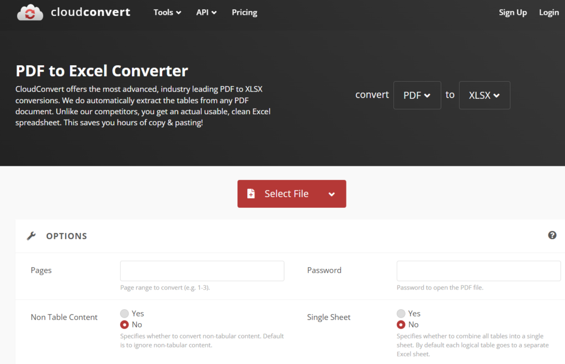This screenshot has height=364, width=565.
Task: Open the Pricing page
Action: coord(244,12)
